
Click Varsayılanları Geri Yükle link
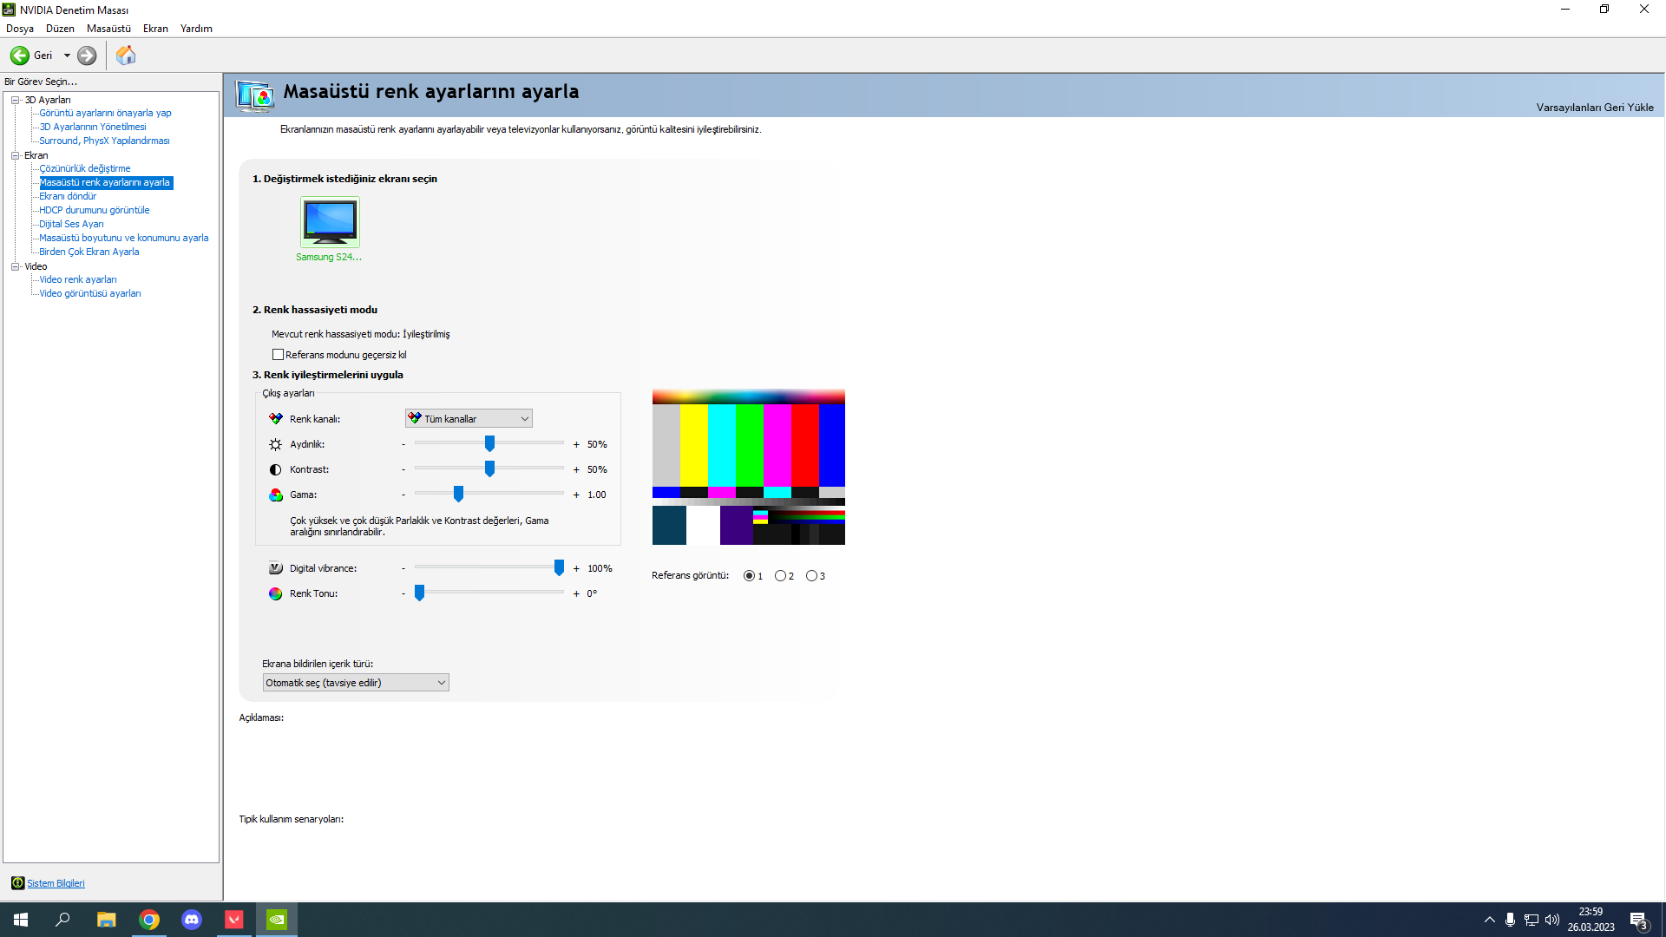click(x=1594, y=108)
